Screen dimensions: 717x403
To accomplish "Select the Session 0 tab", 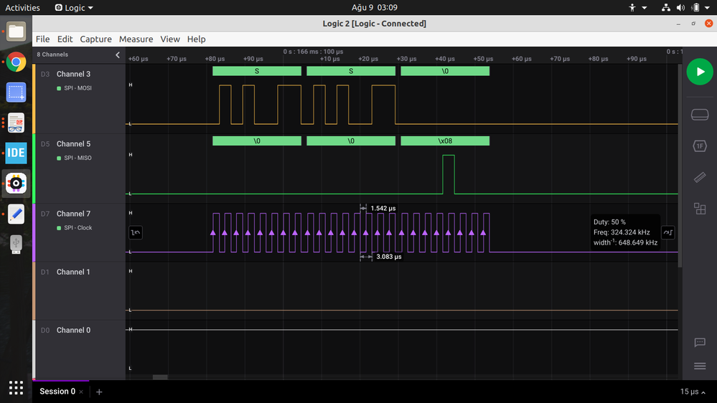I will point(57,392).
